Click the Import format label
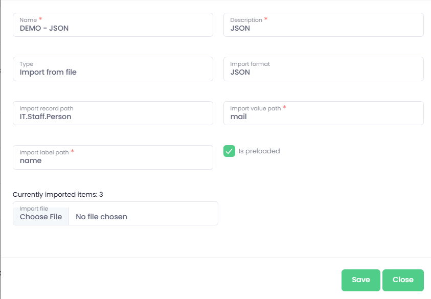The width and height of the screenshot is (431, 299). (x=250, y=64)
